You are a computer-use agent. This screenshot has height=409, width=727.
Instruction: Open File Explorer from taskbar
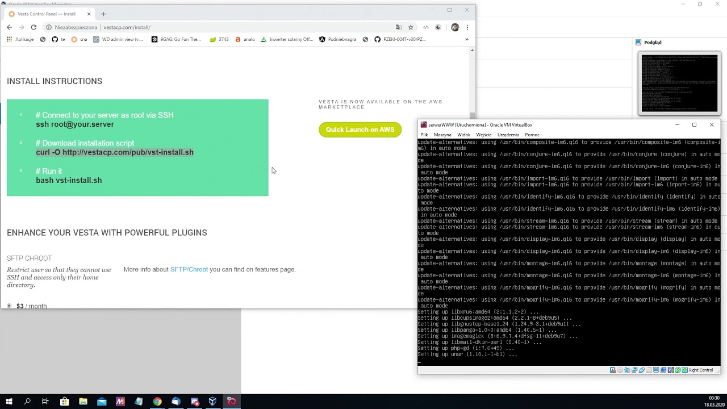pyautogui.click(x=83, y=402)
